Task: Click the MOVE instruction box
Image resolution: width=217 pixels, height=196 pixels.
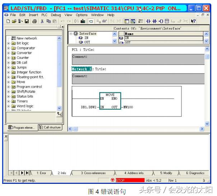Action: pyautogui.click(x=110, y=101)
